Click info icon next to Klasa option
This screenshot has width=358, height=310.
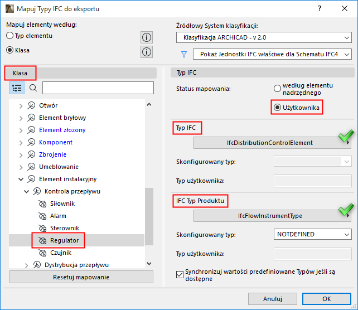click(147, 52)
